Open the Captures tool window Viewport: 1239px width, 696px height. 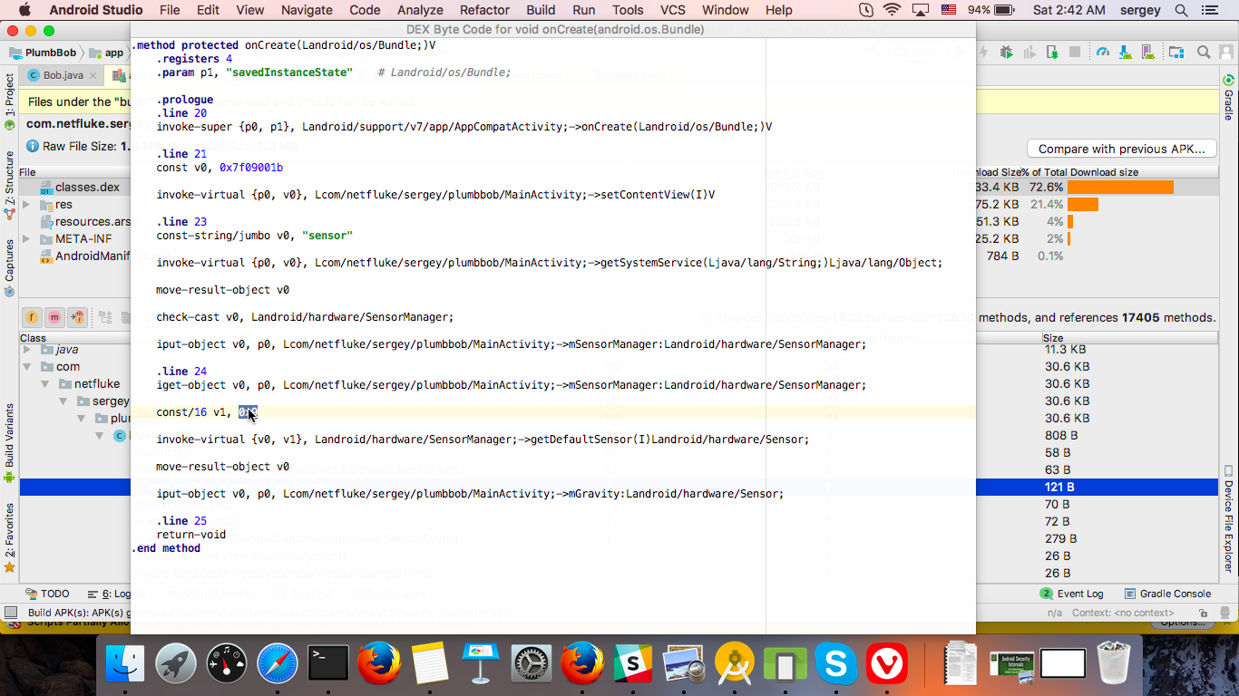9,268
